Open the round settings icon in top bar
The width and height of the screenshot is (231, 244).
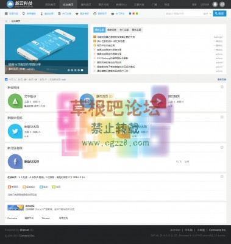(x=222, y=4)
